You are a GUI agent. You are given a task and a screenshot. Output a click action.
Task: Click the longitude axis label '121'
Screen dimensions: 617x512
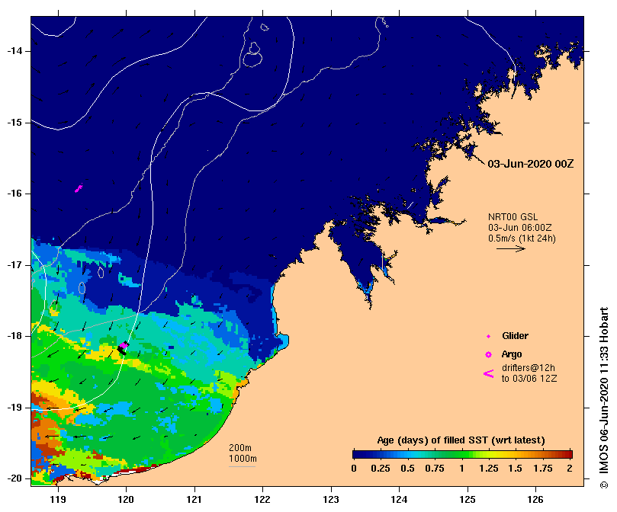point(194,499)
